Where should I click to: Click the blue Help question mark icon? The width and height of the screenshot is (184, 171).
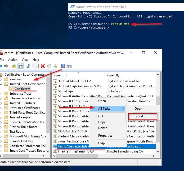63,66
